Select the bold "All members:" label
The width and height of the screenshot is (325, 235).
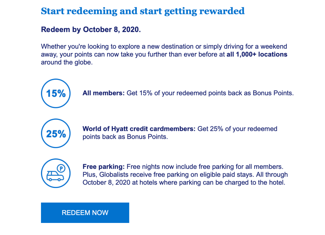click(104, 93)
